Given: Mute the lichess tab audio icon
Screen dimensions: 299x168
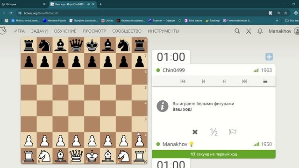Looking at the screenshot, I should point(88,4).
